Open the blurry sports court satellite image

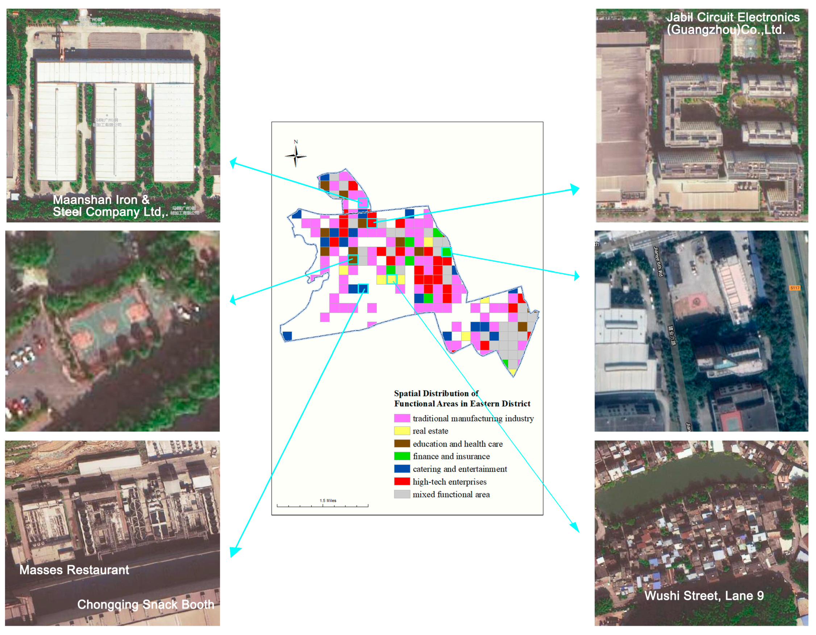click(x=112, y=331)
